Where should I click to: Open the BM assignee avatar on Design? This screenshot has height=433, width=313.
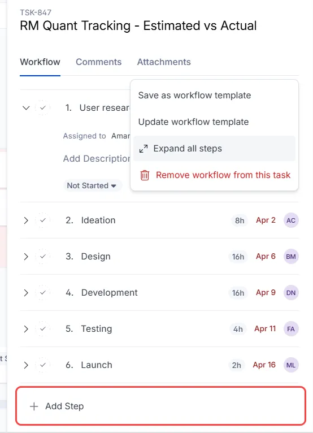coord(291,257)
